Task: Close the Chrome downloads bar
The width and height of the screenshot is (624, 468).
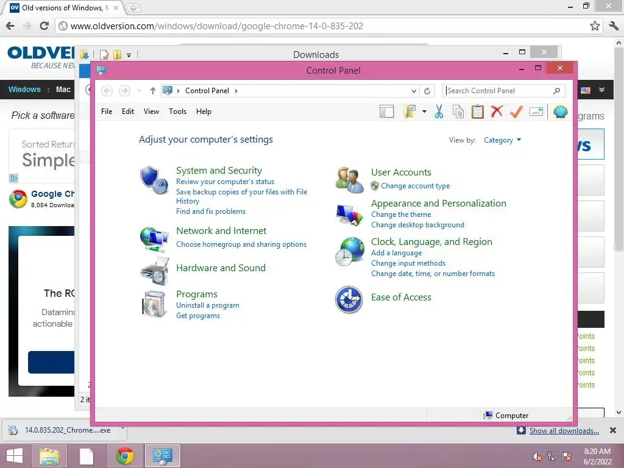Action: tap(613, 430)
